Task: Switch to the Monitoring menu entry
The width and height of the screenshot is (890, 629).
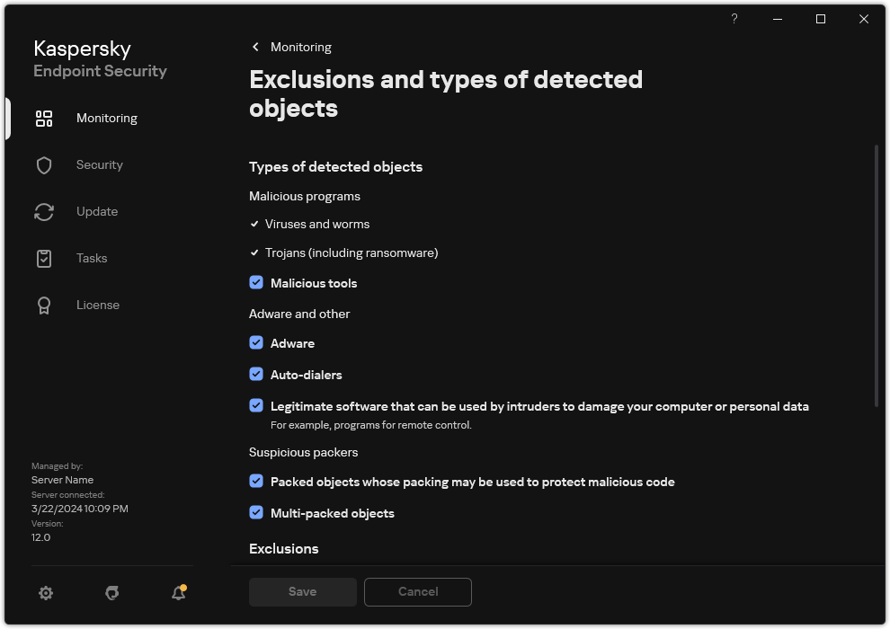Action: click(x=106, y=118)
